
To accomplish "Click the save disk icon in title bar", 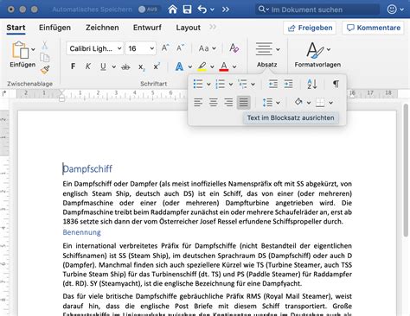I will click(x=187, y=9).
